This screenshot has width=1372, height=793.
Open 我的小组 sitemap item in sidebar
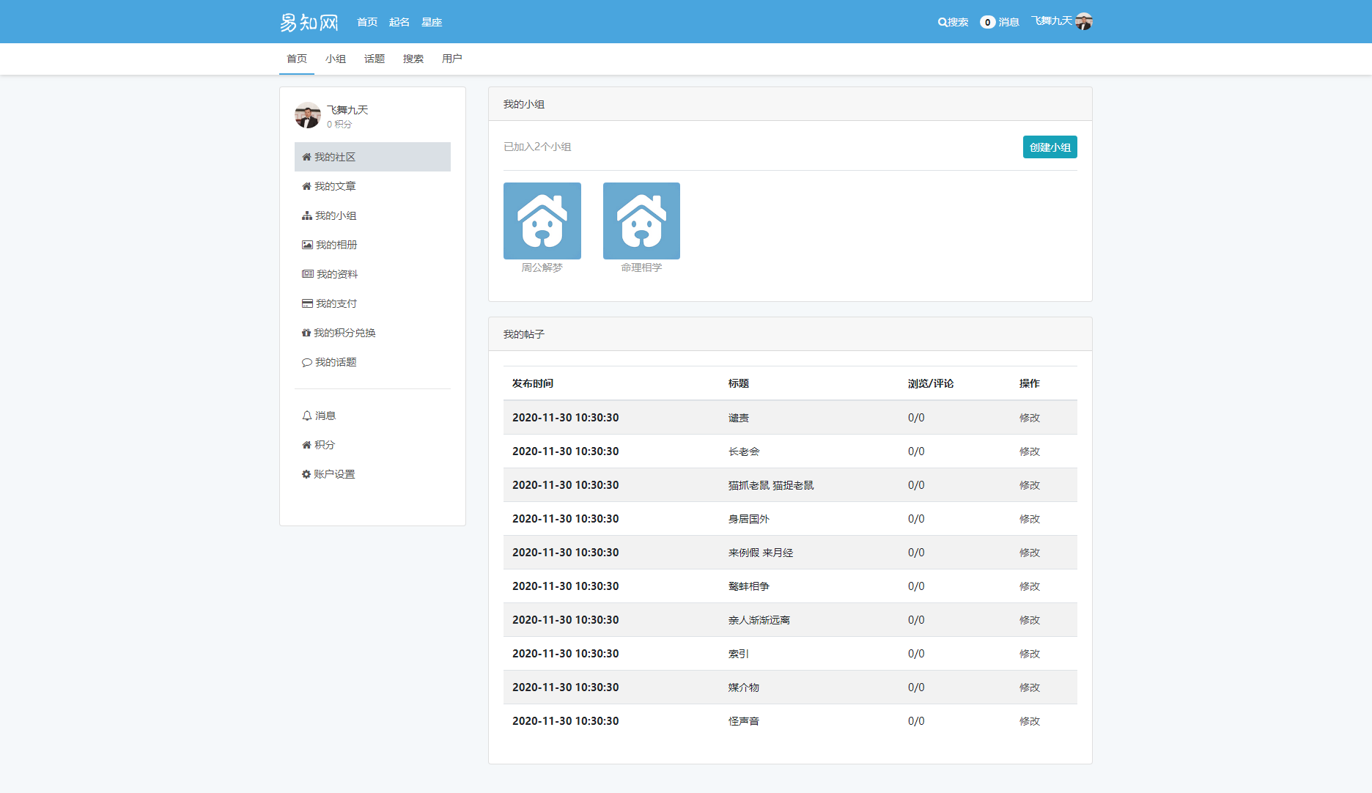[329, 215]
